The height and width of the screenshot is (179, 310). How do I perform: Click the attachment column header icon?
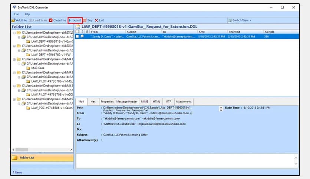[87, 31]
